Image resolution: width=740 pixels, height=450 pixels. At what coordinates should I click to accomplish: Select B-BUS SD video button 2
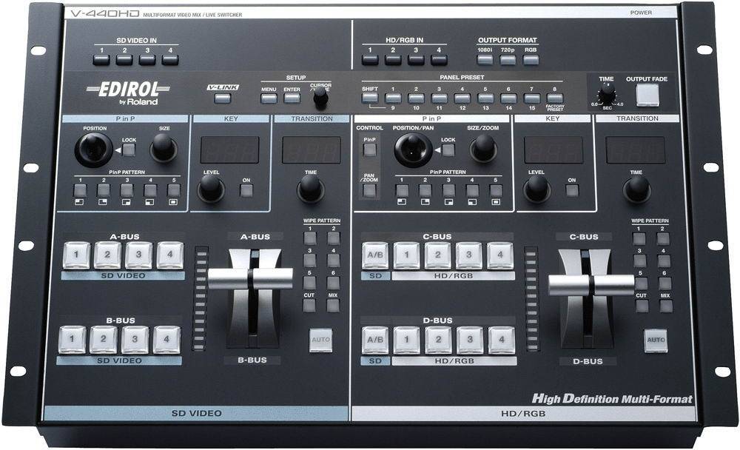(x=104, y=340)
